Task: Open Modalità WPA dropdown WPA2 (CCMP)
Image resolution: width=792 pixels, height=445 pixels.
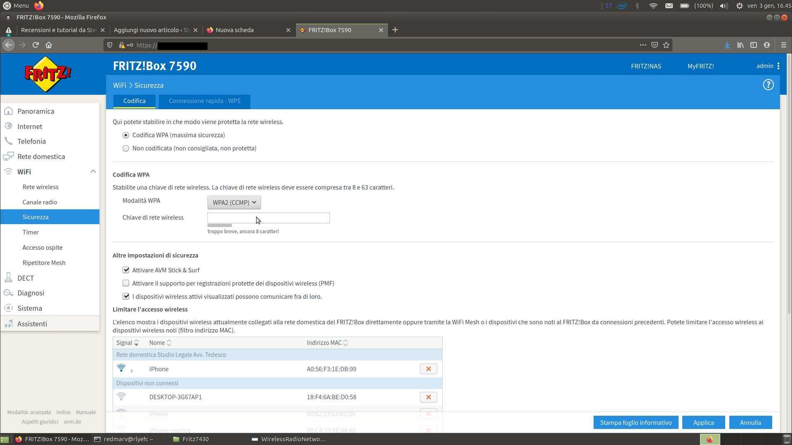Action: click(x=234, y=202)
